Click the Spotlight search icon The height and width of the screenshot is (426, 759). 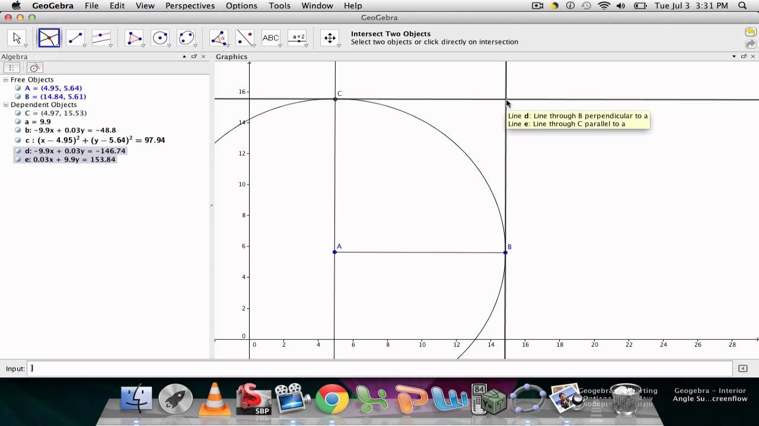[x=742, y=5]
